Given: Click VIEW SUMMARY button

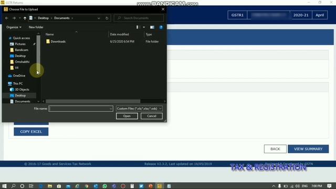Looking at the screenshot, I should click(308, 149).
